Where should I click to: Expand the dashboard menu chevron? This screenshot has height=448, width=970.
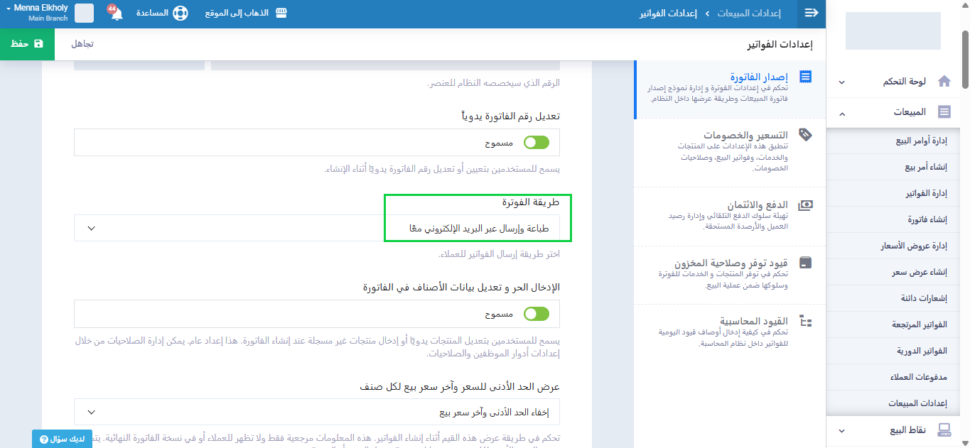pyautogui.click(x=842, y=82)
